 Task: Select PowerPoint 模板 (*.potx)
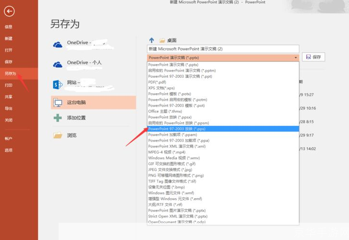(x=223, y=94)
